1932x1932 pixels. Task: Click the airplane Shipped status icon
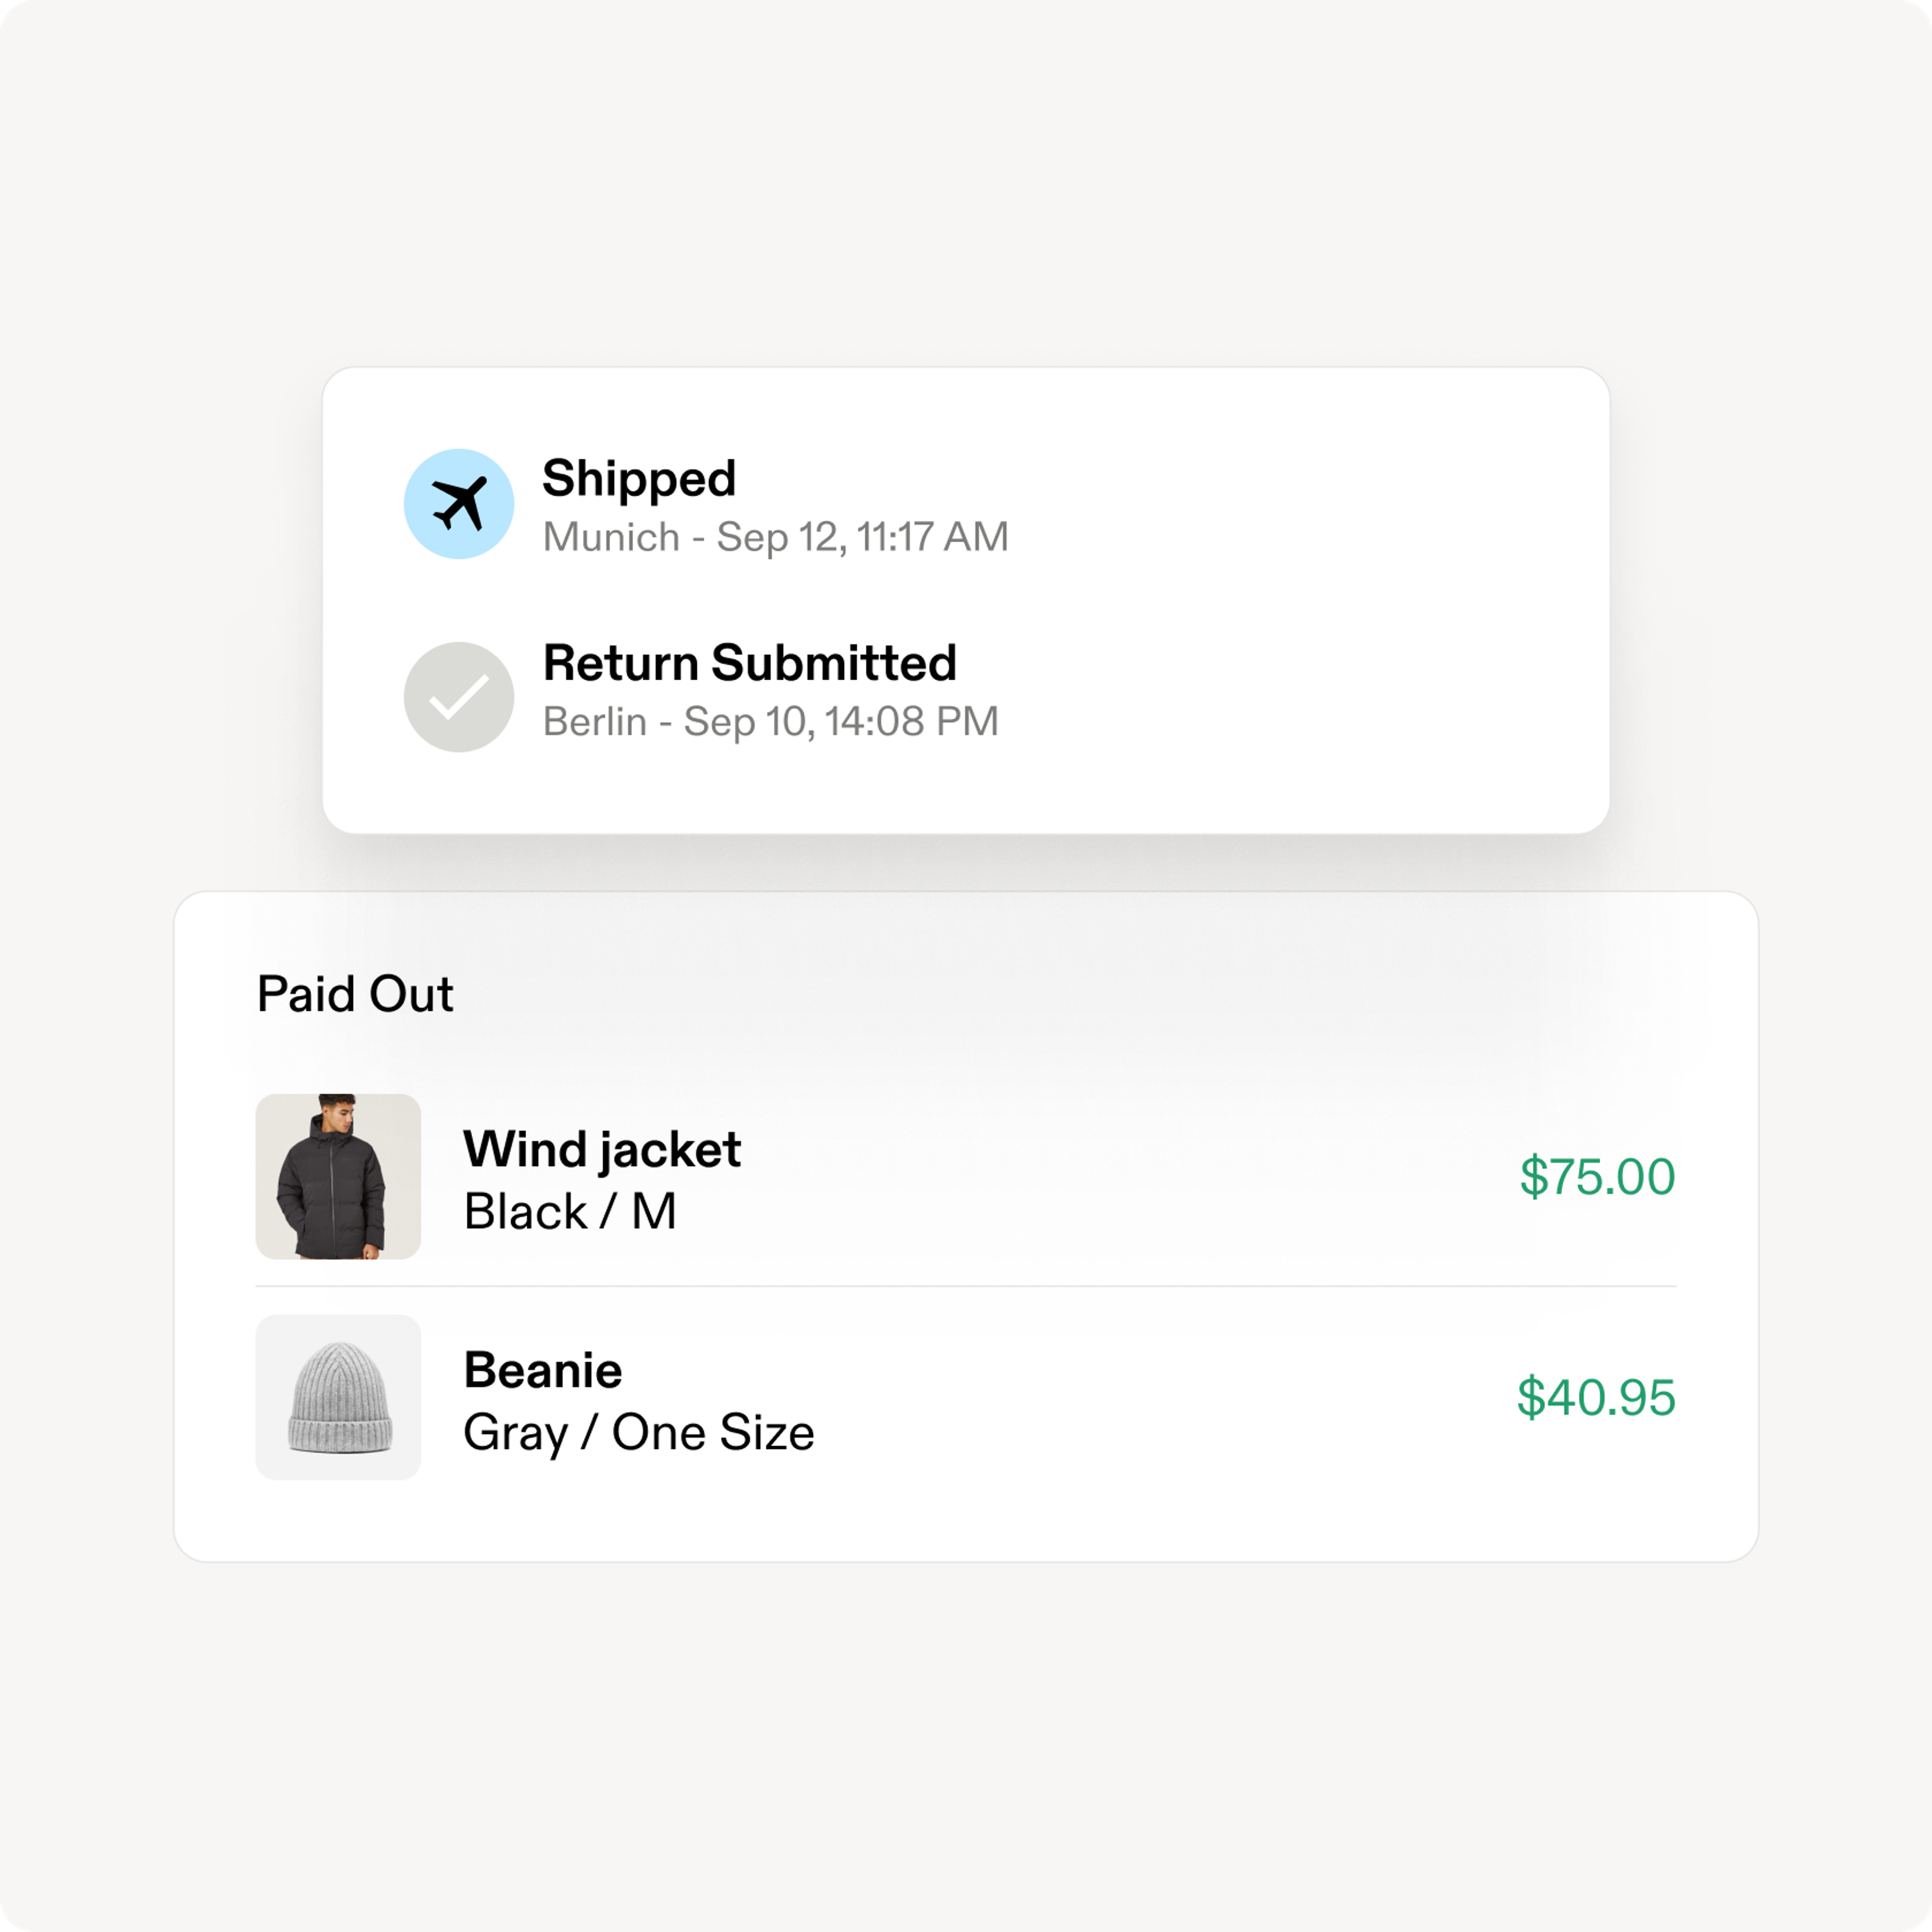click(x=459, y=504)
